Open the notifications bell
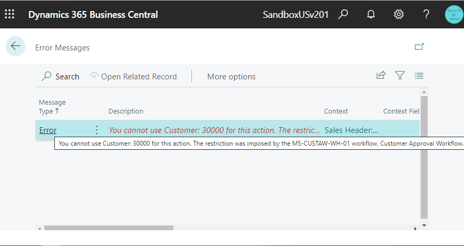Image resolution: width=464 pixels, height=246 pixels. point(371,14)
